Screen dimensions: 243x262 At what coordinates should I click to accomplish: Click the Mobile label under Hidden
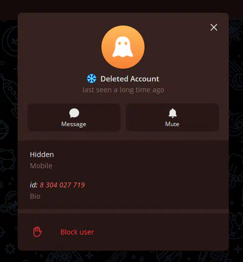coord(41,166)
